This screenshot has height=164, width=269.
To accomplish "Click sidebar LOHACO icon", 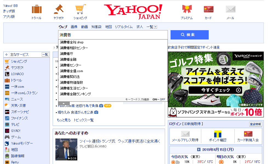I will [7, 74].
